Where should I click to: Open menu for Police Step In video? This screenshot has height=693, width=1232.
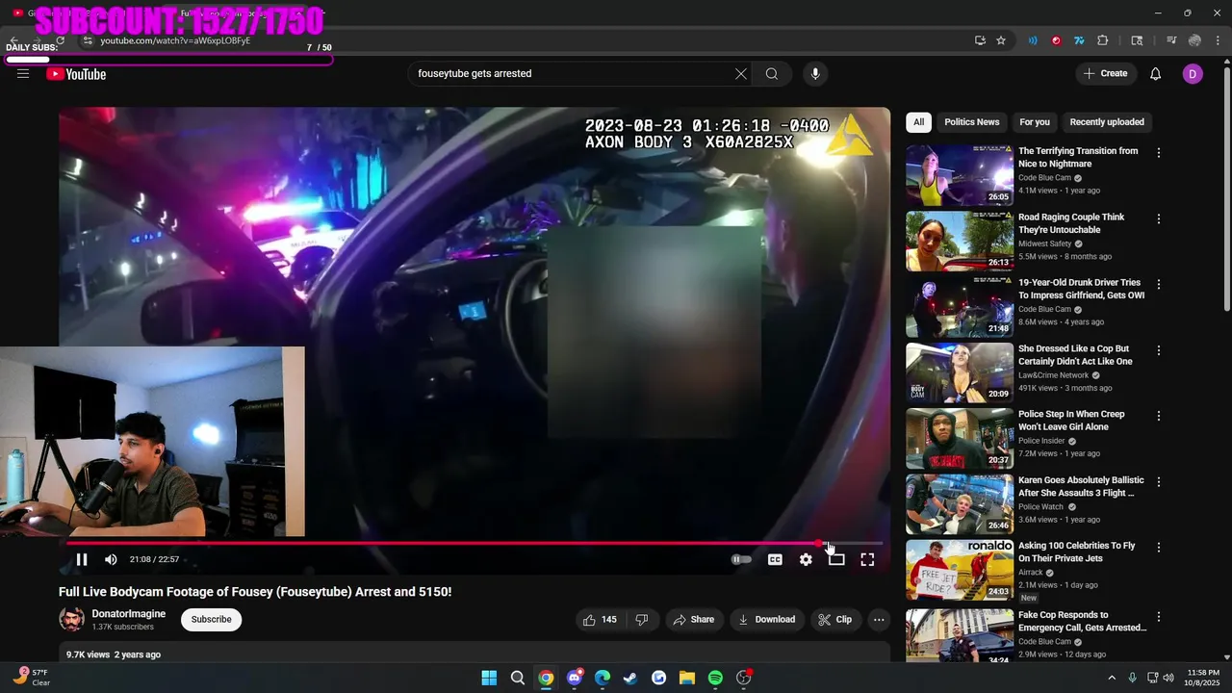point(1159,416)
